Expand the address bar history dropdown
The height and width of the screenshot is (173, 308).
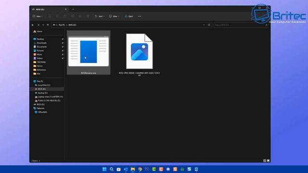tap(204, 25)
